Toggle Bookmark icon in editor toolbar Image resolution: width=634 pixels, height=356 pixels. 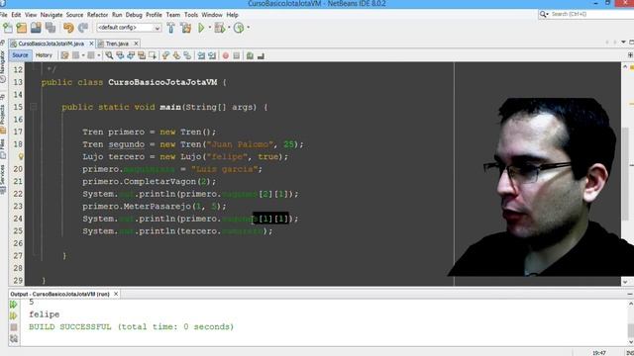187,55
